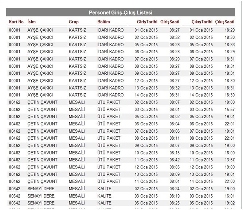The height and width of the screenshot is (210, 243).
Task: Click the 13:57 exit time cell
Action: pos(230,160)
